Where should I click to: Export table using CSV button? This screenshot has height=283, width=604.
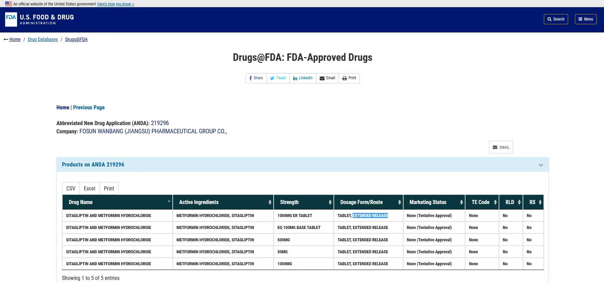click(x=71, y=189)
